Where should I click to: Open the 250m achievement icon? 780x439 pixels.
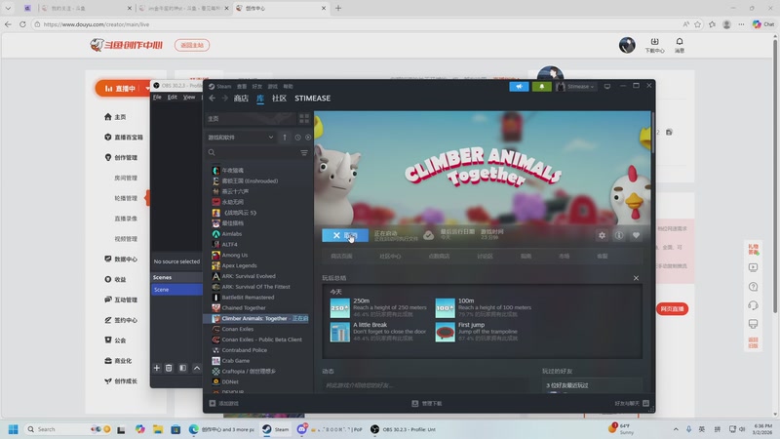[339, 308]
